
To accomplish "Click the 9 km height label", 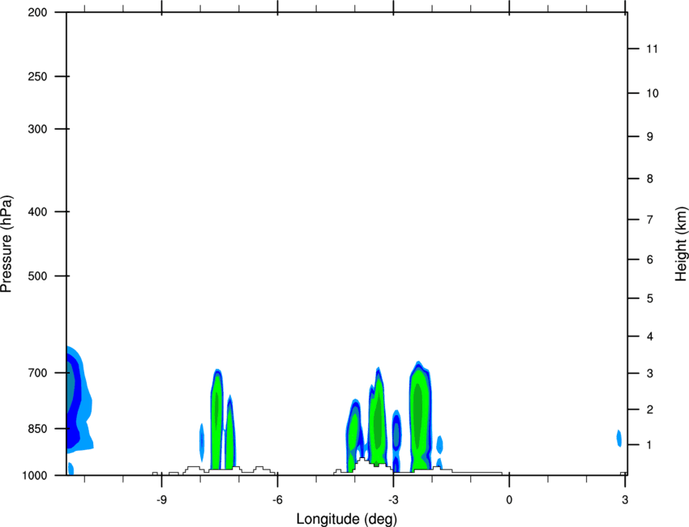I will coord(649,137).
